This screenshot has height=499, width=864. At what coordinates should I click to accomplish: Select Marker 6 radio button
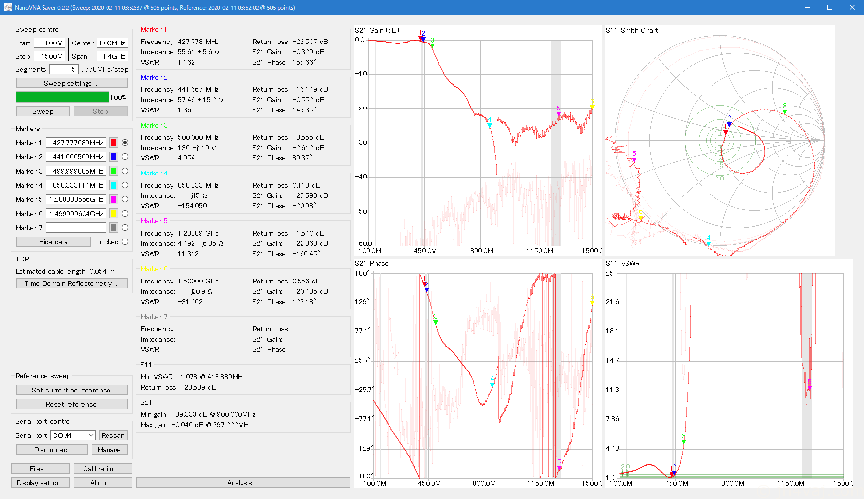[x=125, y=214]
